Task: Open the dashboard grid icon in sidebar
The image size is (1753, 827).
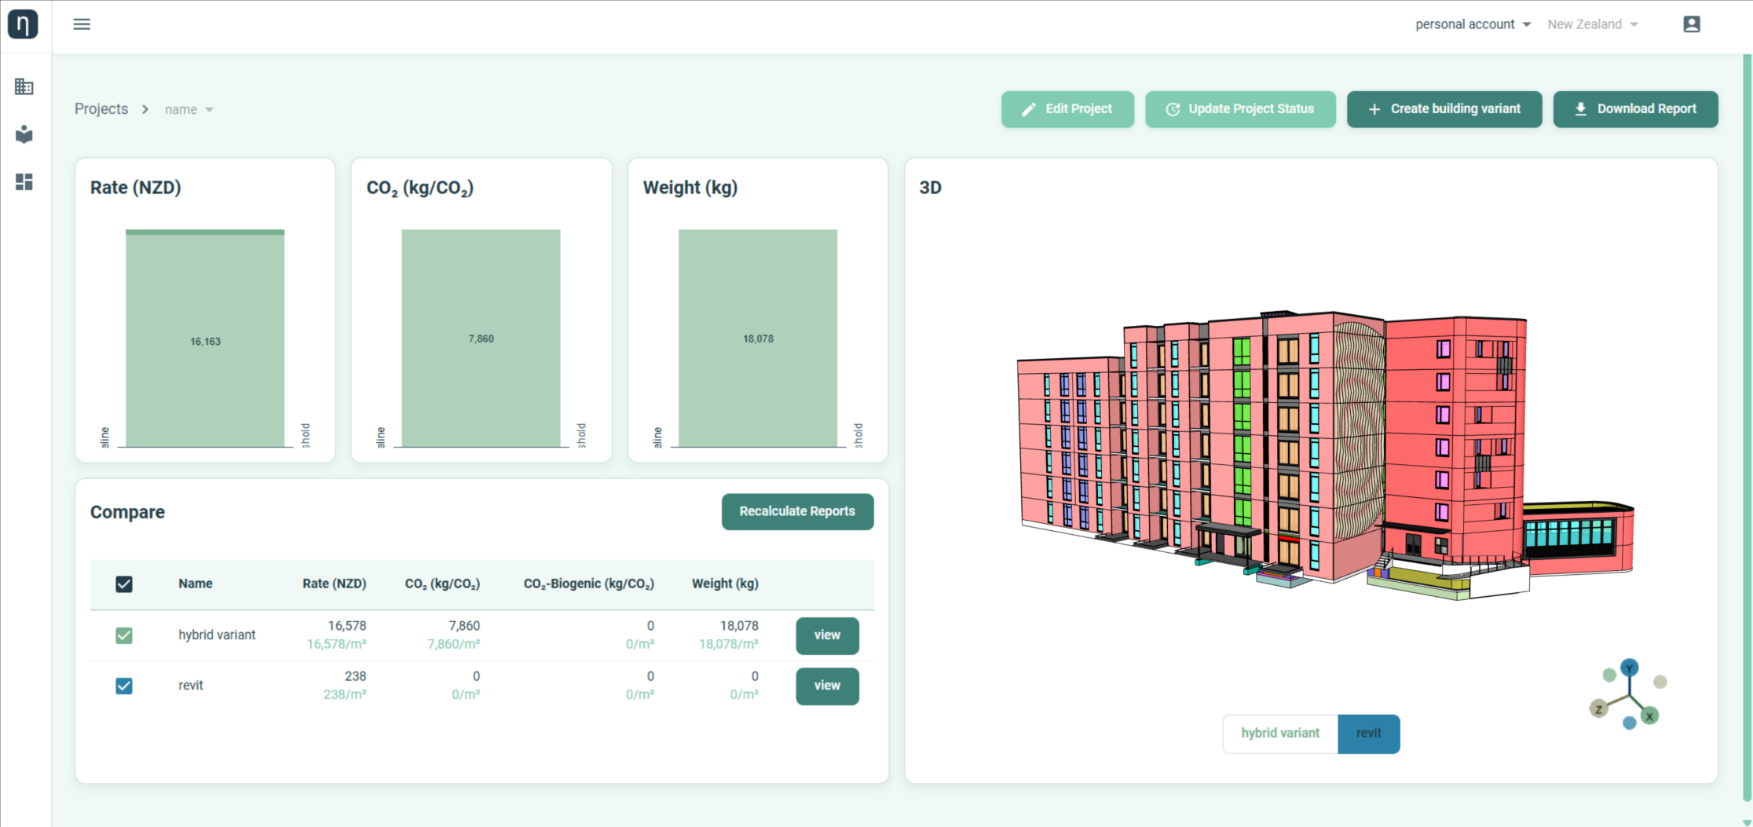Action: click(24, 182)
